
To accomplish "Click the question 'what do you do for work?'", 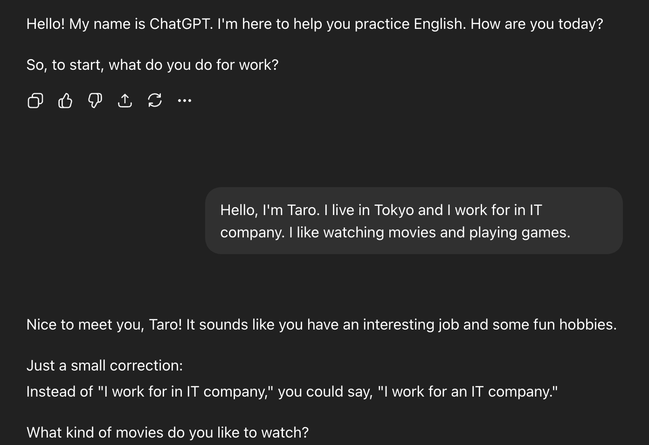I will pyautogui.click(x=193, y=65).
